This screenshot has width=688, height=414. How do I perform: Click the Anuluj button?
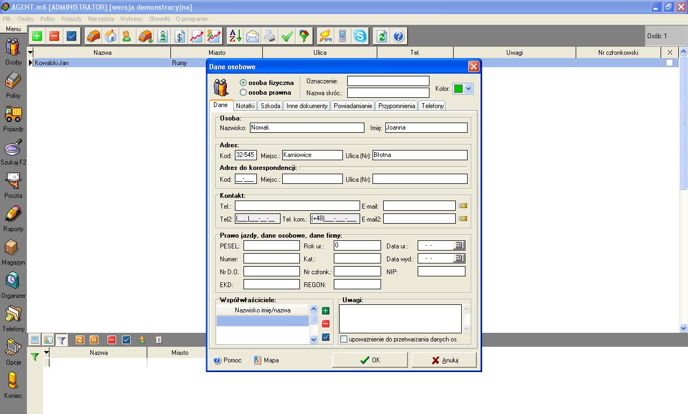pos(444,360)
